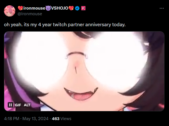Click the VSHOJO text in display name
This screenshot has height=126, width=169.
[x=60, y=8]
